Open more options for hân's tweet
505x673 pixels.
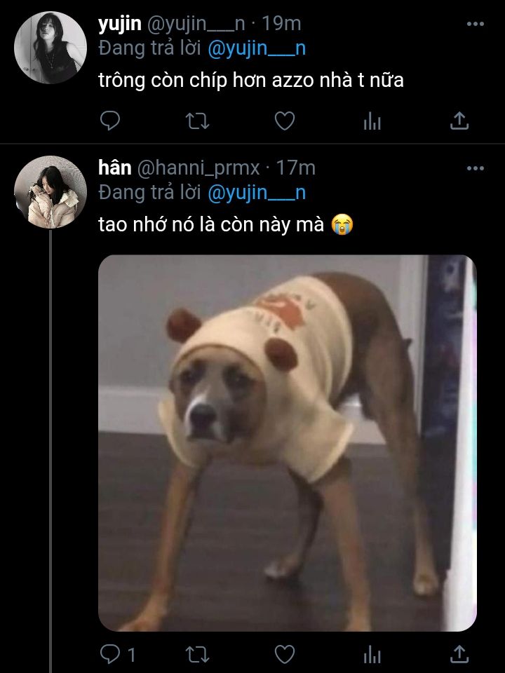click(475, 168)
